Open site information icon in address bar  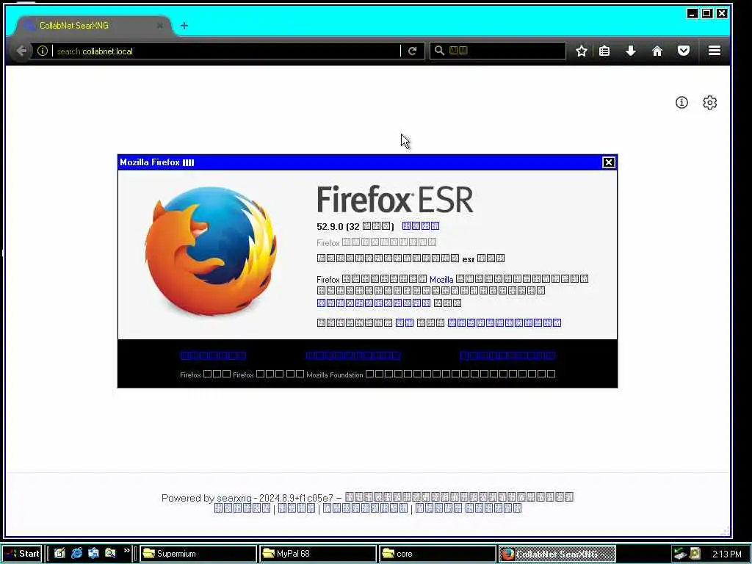(42, 51)
